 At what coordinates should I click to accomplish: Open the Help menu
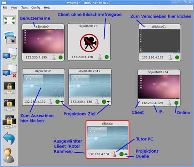(47, 8)
